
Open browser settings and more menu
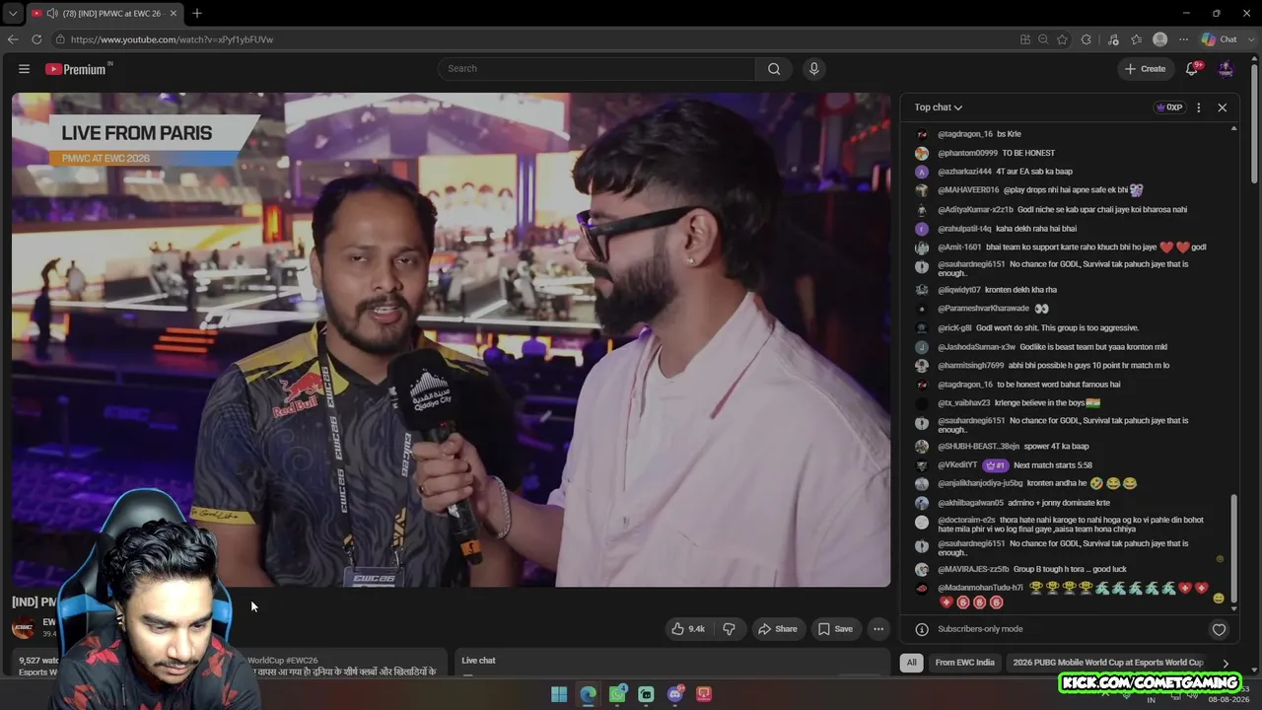pos(1184,39)
